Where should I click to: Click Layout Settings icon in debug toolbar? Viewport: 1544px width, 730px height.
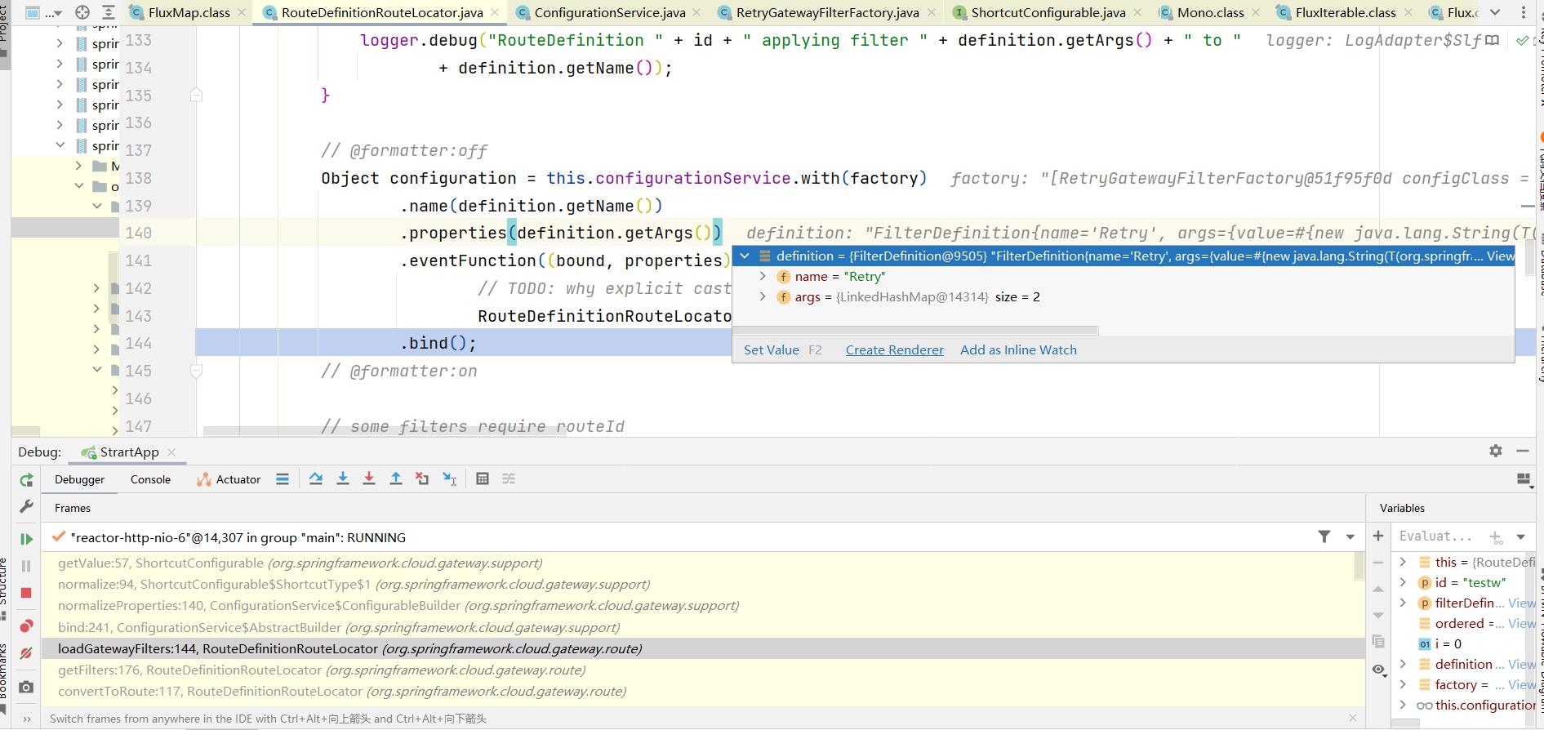(x=1524, y=479)
